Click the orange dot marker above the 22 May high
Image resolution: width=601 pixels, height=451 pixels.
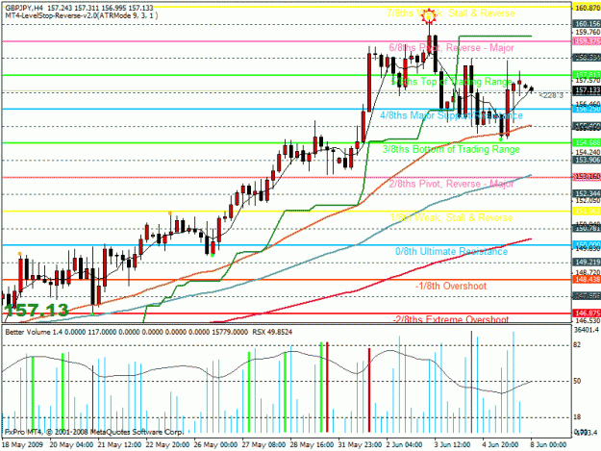point(170,213)
